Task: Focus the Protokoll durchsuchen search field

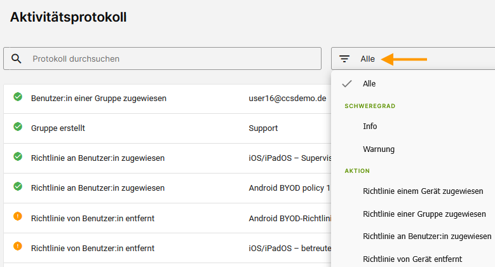Action: (x=162, y=58)
